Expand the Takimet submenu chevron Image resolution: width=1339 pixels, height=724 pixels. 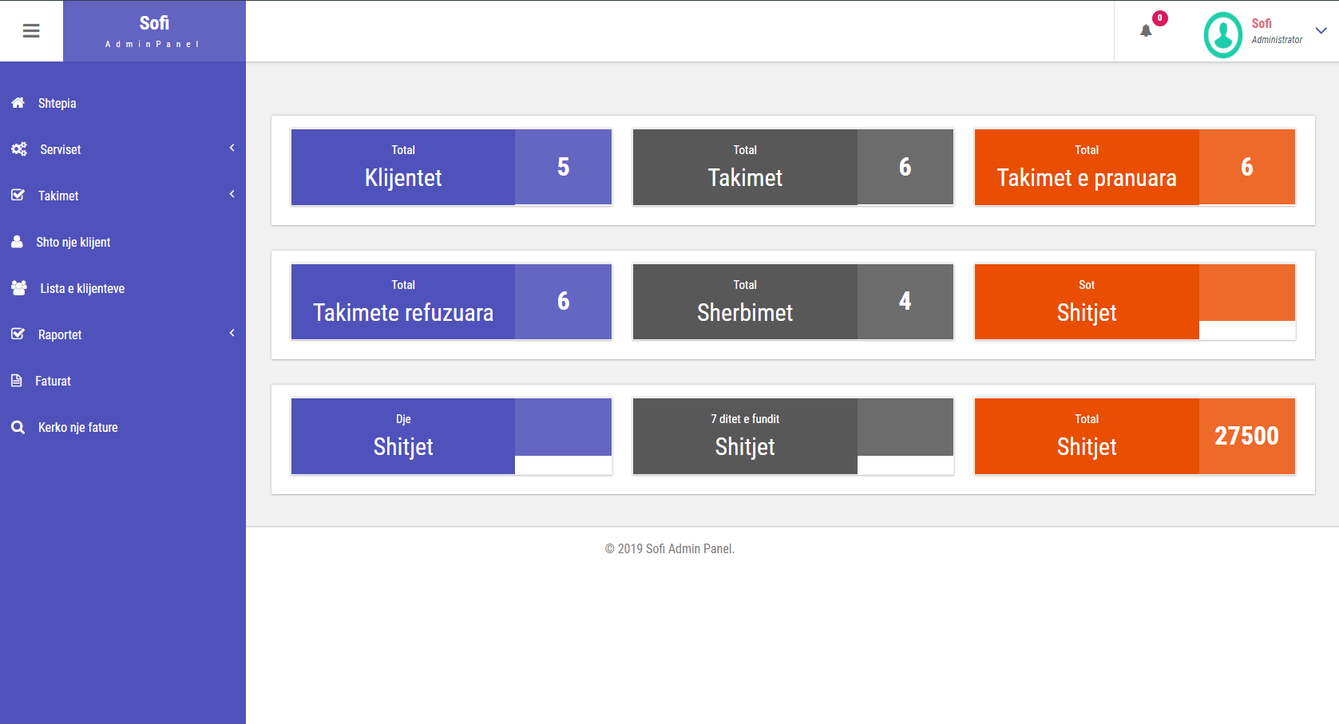point(232,194)
